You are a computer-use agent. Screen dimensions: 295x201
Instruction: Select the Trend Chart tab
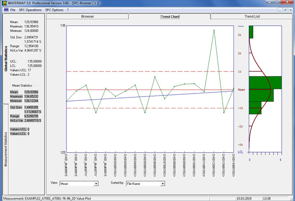[x=170, y=17]
